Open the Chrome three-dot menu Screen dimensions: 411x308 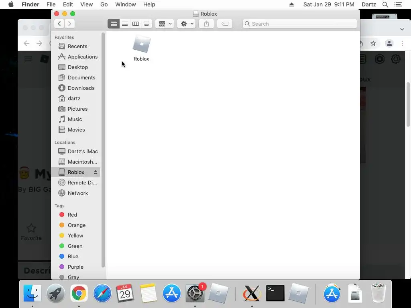click(x=402, y=43)
